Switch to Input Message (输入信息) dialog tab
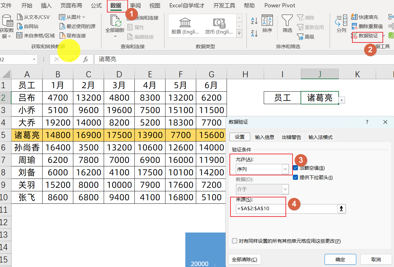Viewport: 394px width, 267px height. 265,137
